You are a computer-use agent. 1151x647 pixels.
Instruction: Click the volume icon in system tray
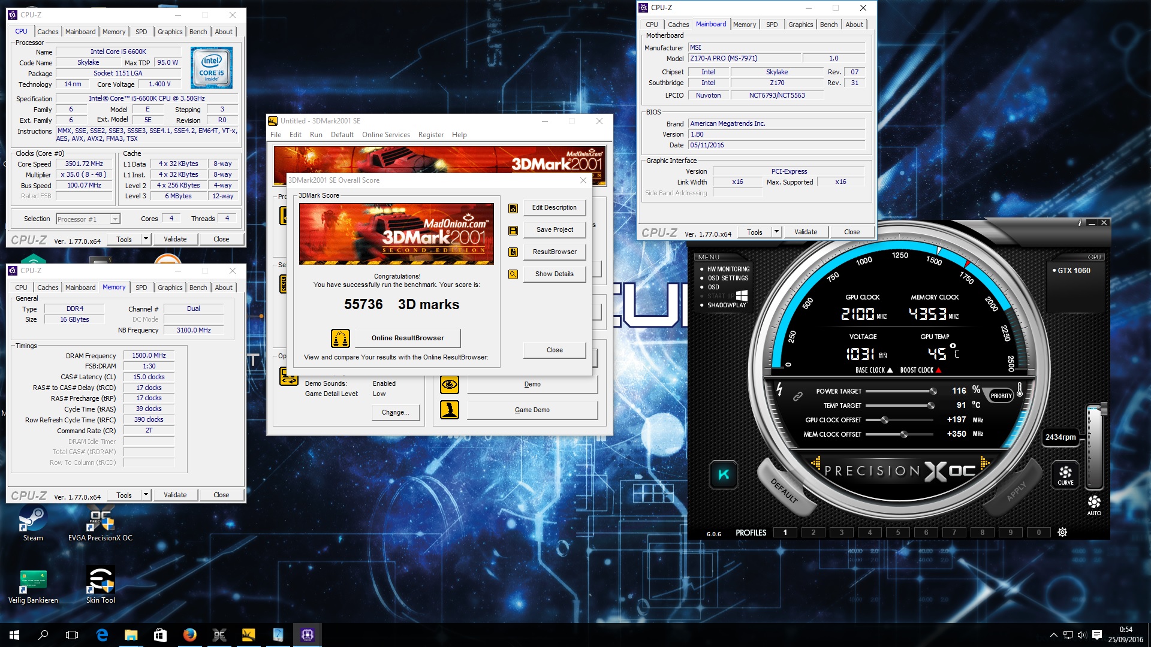coord(1082,635)
